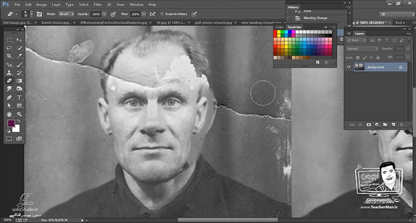Select the Clone Stamp tool
This screenshot has width=416, height=223.
[x=9, y=73]
